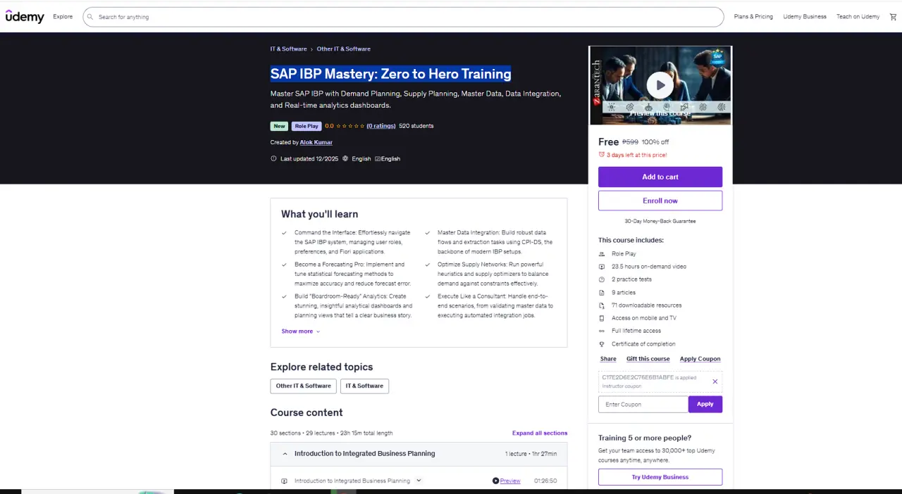Click the 520 students text

416,126
